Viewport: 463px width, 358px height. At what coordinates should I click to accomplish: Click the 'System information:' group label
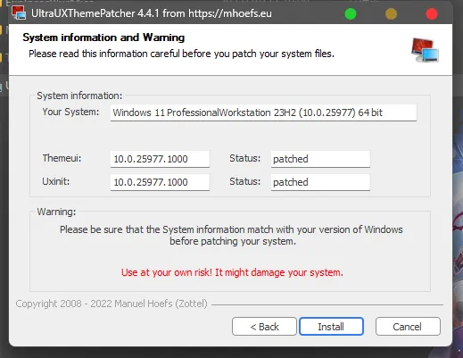79,96
